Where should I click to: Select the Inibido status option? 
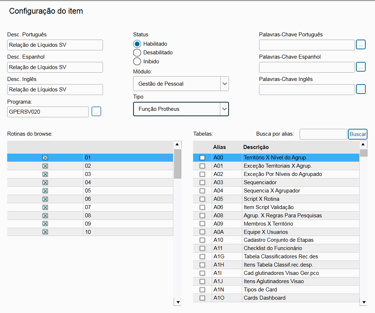tap(137, 62)
